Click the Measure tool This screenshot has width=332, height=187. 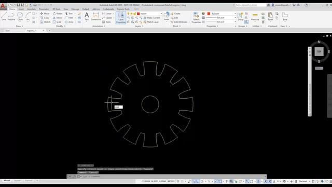pos(255,16)
